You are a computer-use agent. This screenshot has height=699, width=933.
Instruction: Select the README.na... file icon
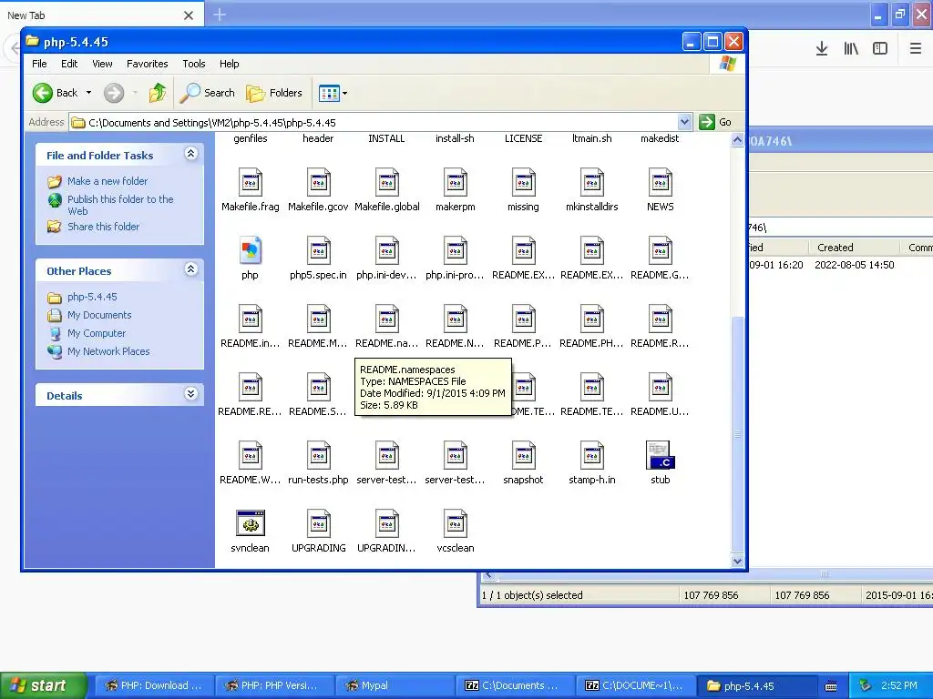pos(386,319)
